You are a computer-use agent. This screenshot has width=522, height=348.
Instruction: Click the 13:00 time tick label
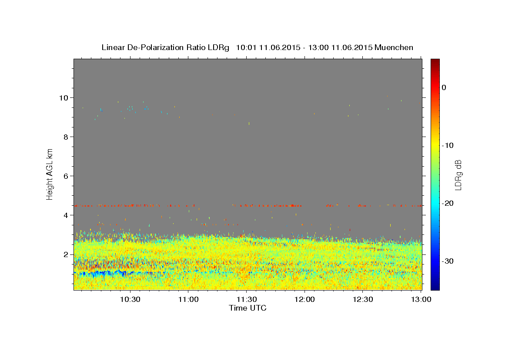click(421, 300)
